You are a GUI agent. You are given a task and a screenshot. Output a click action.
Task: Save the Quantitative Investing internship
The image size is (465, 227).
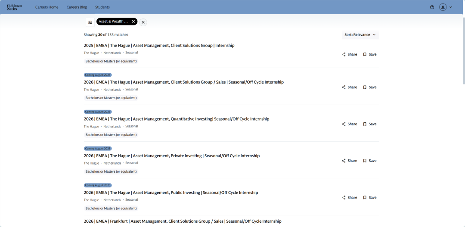tap(370, 124)
